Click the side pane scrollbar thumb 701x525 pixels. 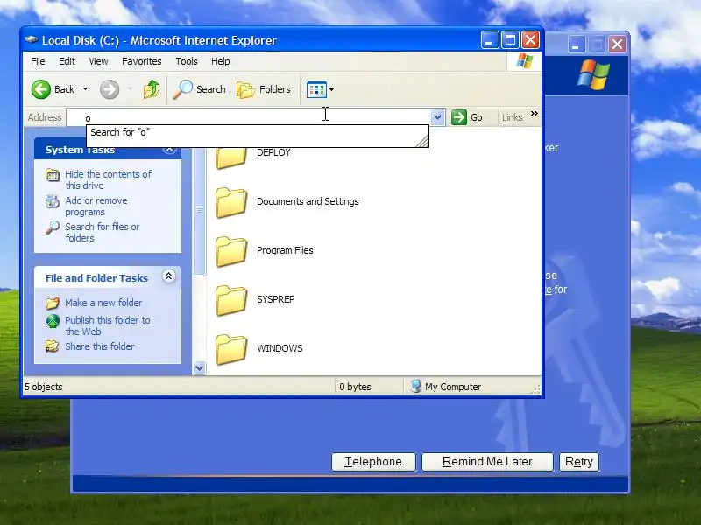(200, 211)
